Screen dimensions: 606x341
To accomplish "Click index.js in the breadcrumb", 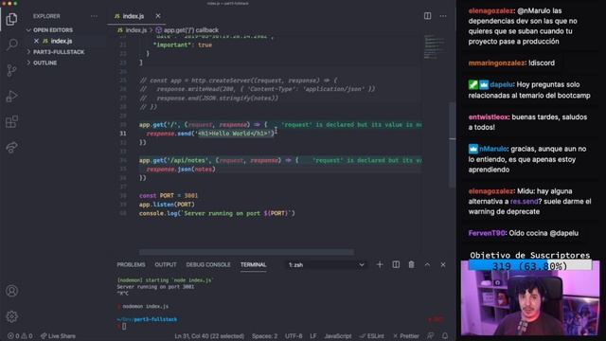I will click(135, 29).
